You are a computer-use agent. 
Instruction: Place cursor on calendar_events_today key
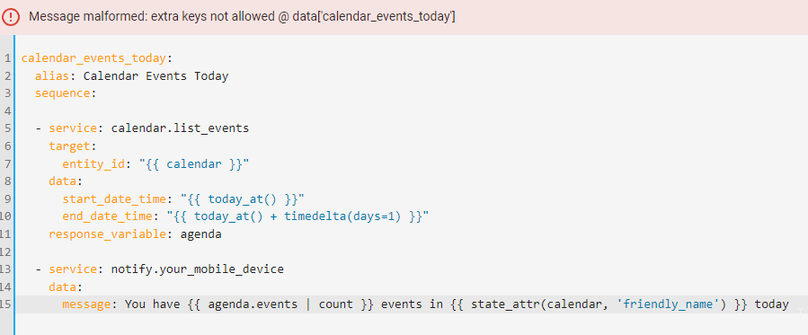tap(93, 58)
